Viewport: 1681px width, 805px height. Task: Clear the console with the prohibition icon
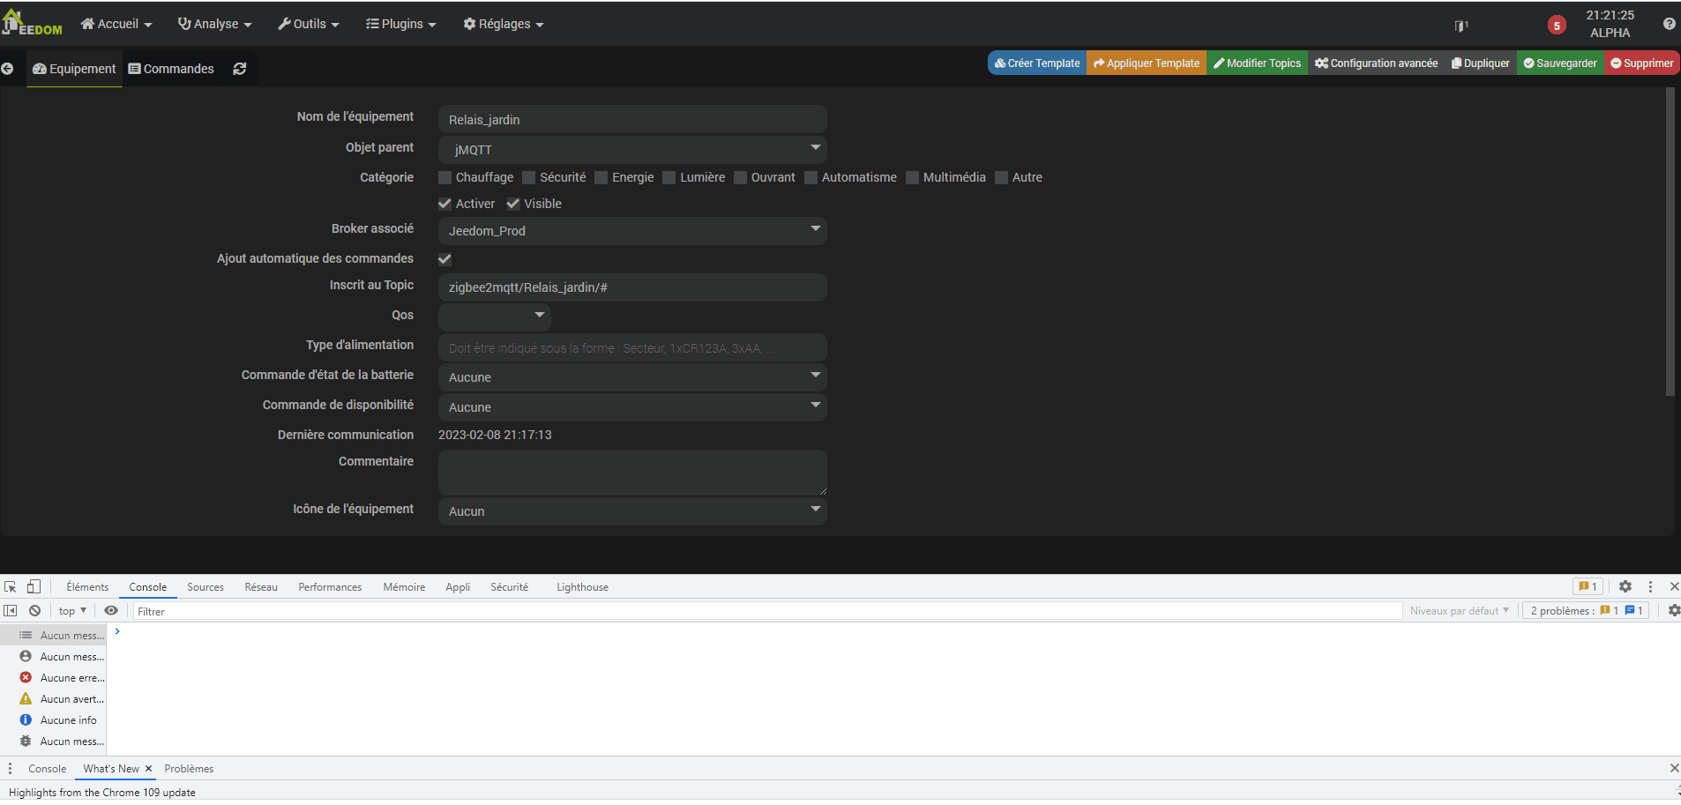tap(34, 610)
